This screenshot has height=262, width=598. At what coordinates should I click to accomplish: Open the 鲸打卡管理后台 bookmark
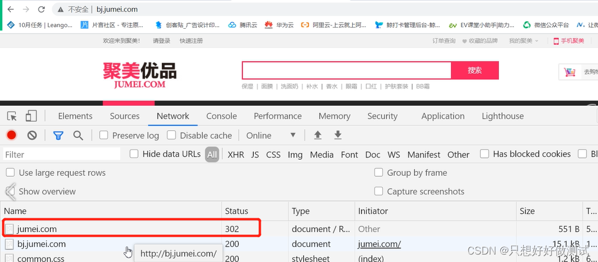pos(407,25)
